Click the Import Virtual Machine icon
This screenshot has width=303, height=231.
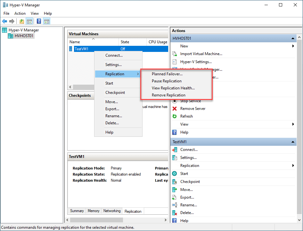(x=175, y=54)
